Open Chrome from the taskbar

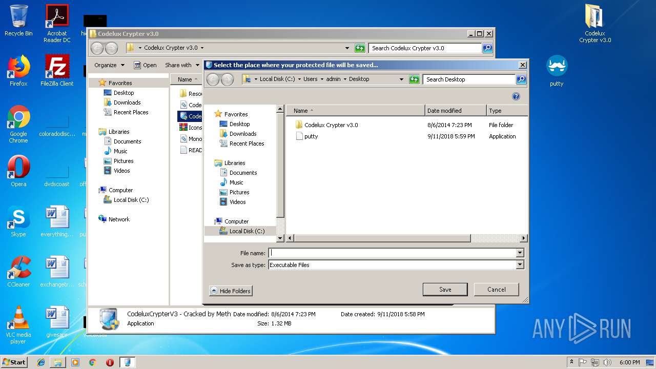[92, 362]
